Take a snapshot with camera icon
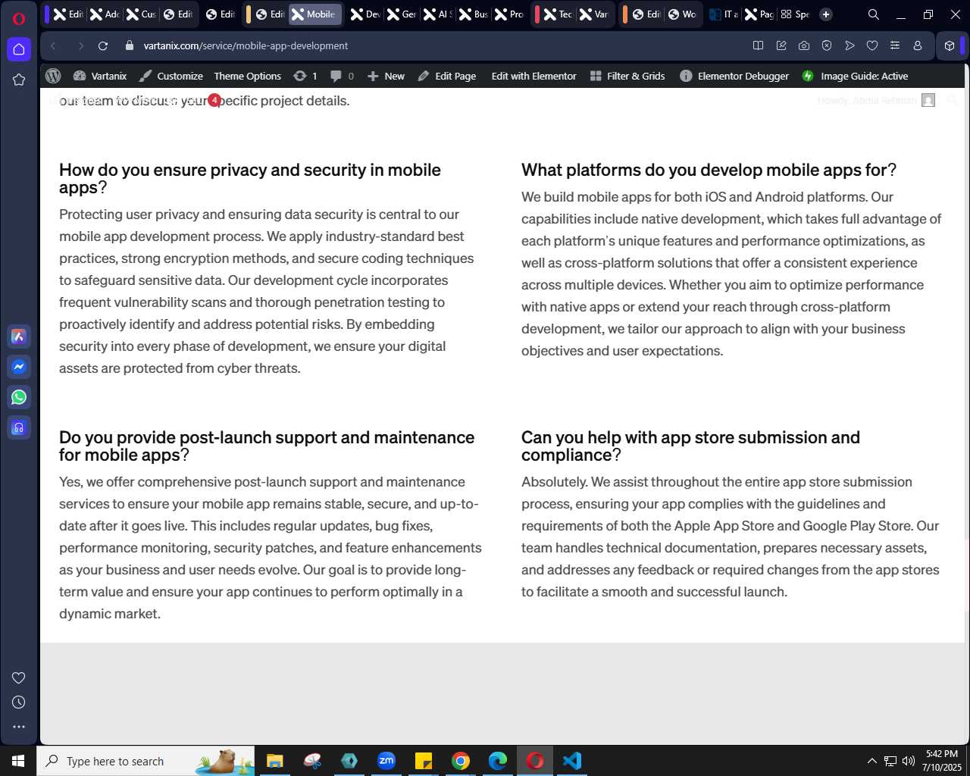The image size is (970, 776). (x=804, y=45)
